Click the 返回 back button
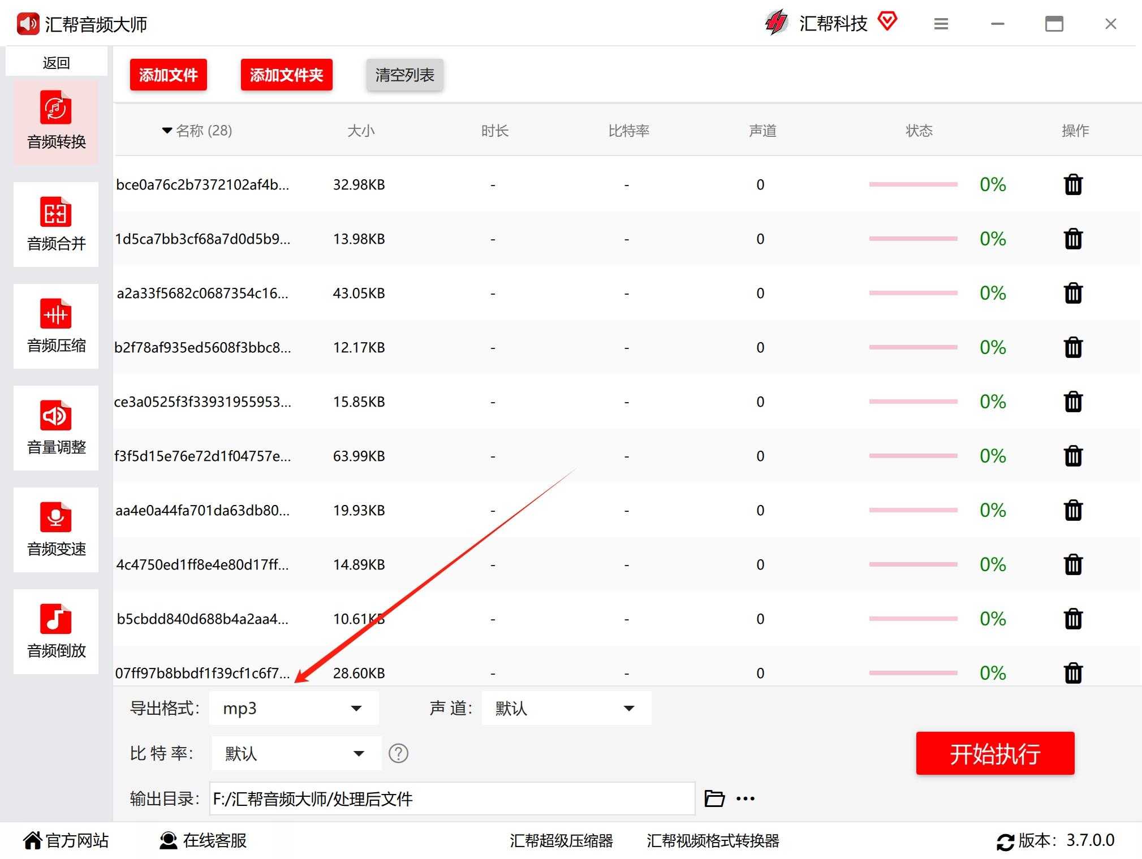 (55, 62)
